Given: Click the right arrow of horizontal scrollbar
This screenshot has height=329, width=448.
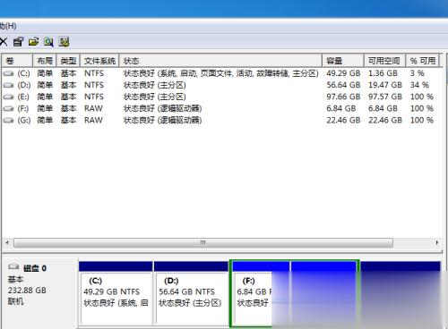Looking at the screenshot, I should [437, 242].
